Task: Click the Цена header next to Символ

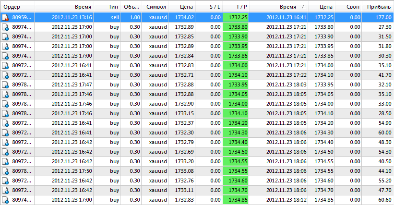Action: coord(182,7)
